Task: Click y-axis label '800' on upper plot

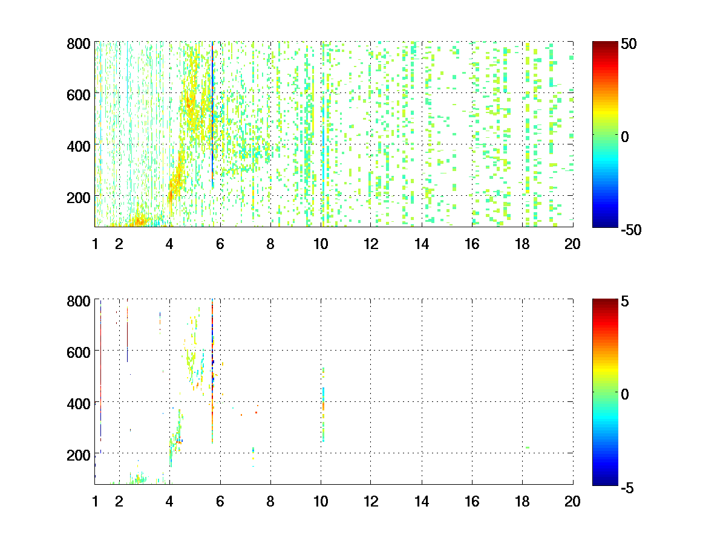Action: 79,44
